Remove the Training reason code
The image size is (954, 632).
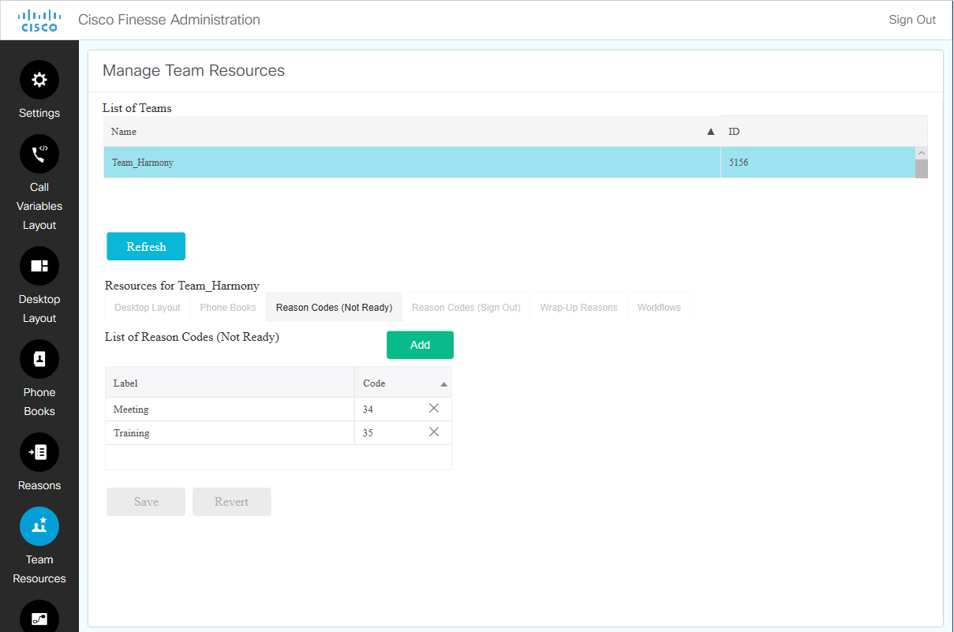pyautogui.click(x=434, y=432)
